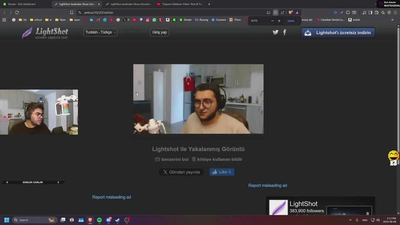Decrease zoom with the minus button

point(272,21)
